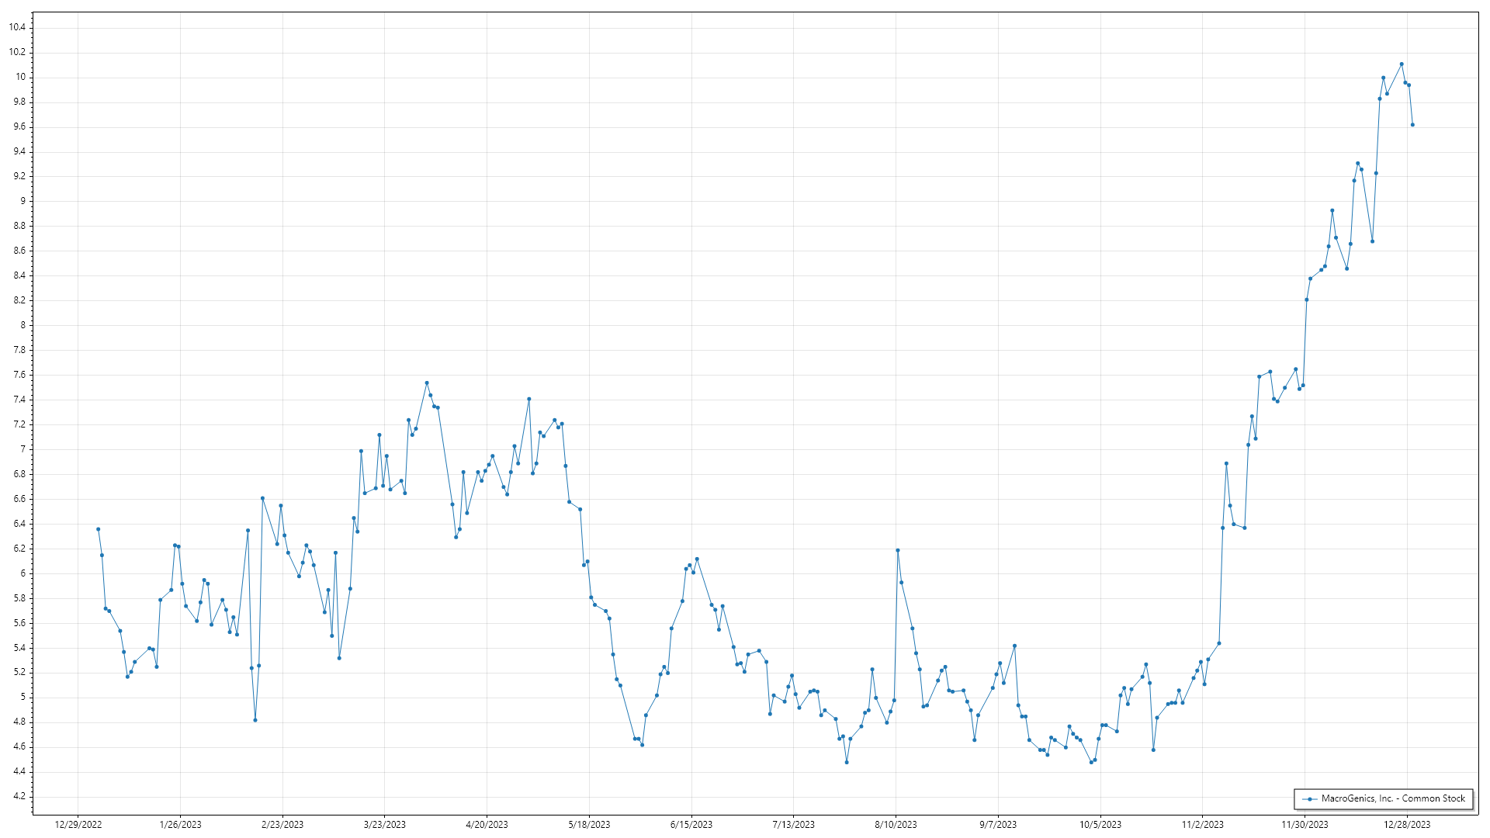Click the 8/10/2023 x-axis date label
This screenshot has width=1490, height=838.
pyautogui.click(x=896, y=825)
